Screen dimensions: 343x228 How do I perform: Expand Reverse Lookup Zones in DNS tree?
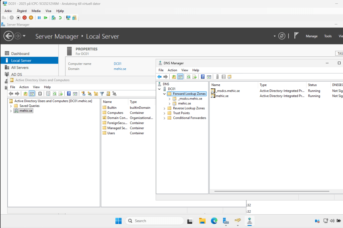pyautogui.click(x=164, y=108)
